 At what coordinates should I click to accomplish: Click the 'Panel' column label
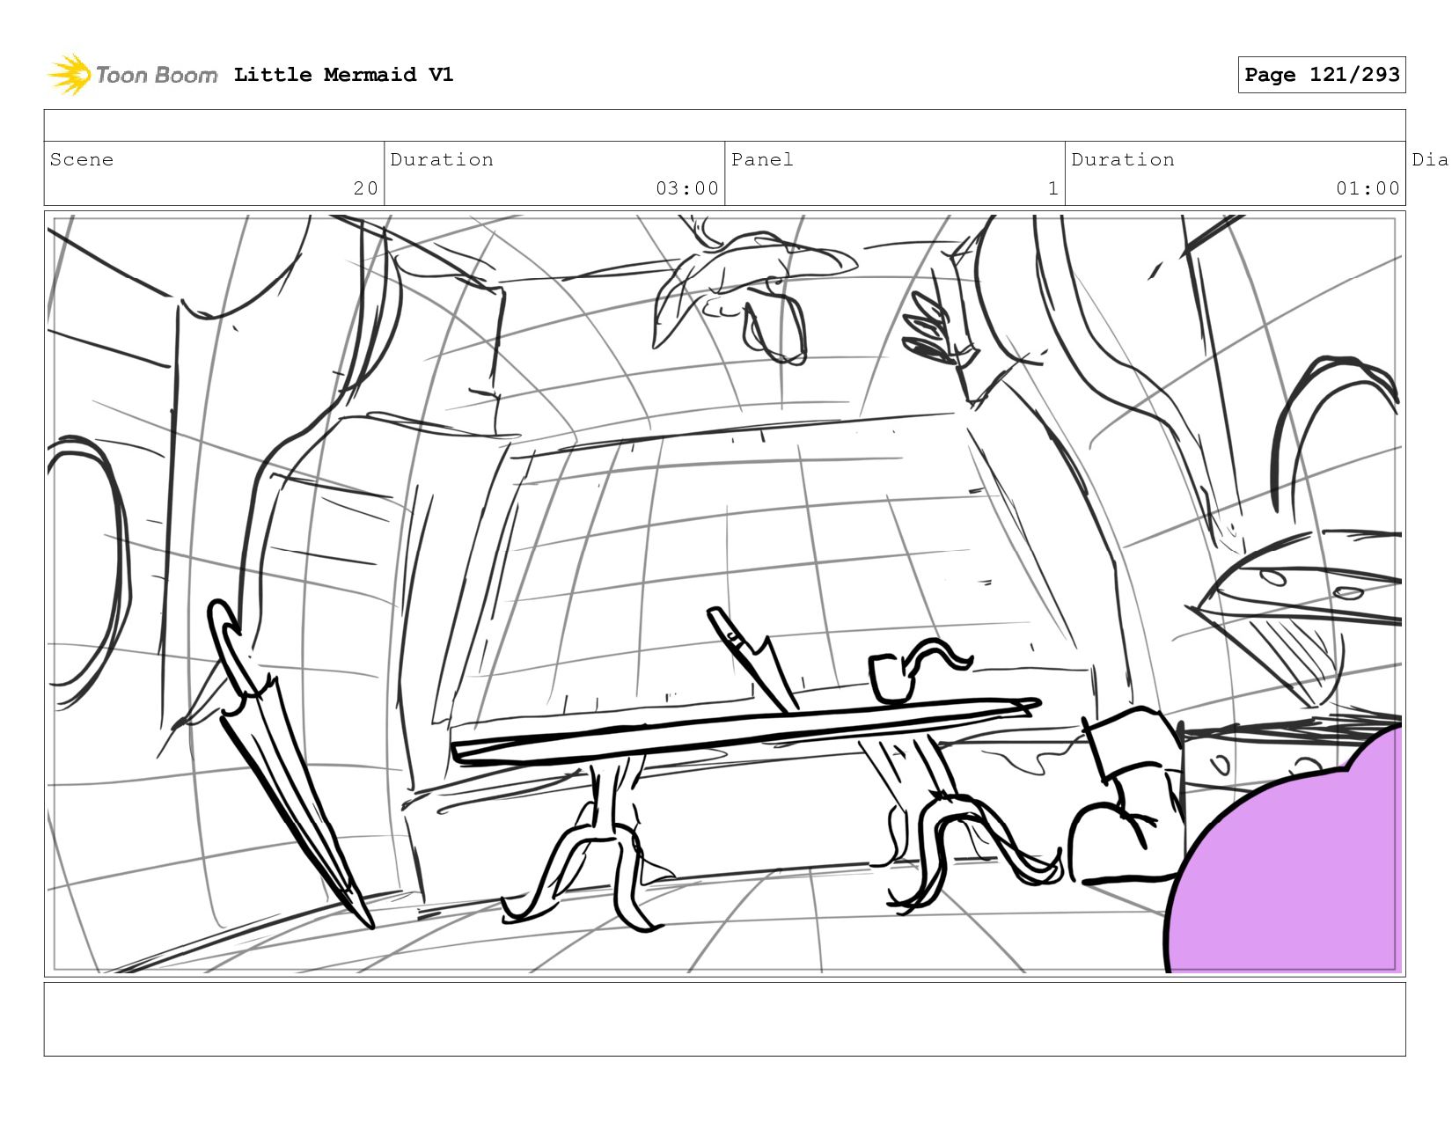point(762,159)
